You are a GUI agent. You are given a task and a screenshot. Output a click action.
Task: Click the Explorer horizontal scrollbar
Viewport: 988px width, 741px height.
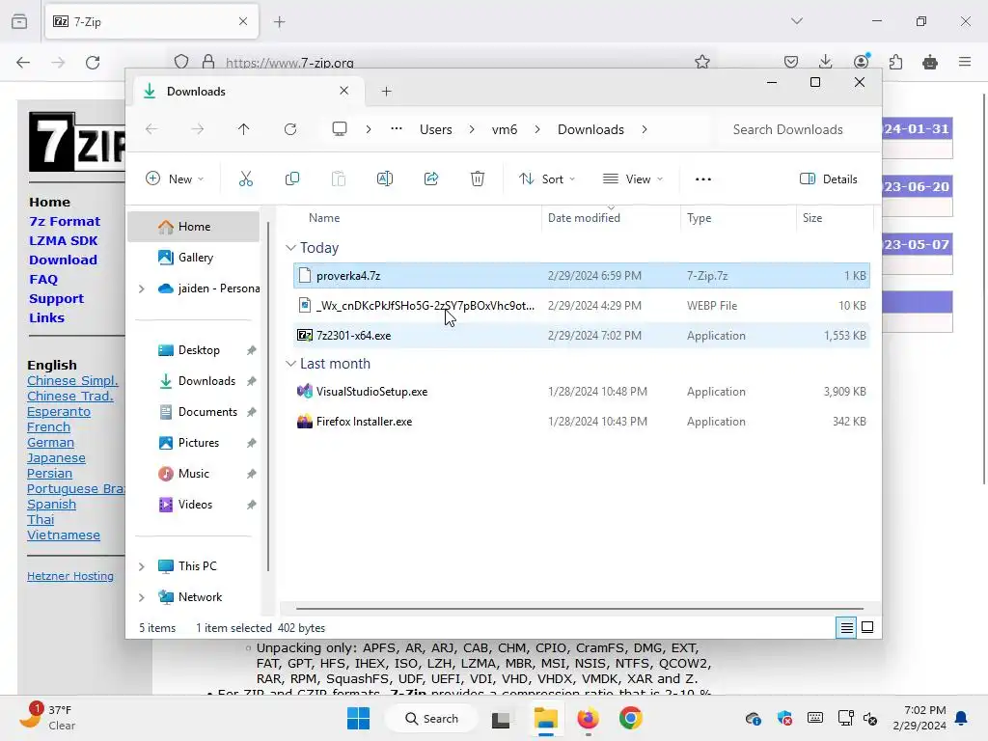pos(579,609)
